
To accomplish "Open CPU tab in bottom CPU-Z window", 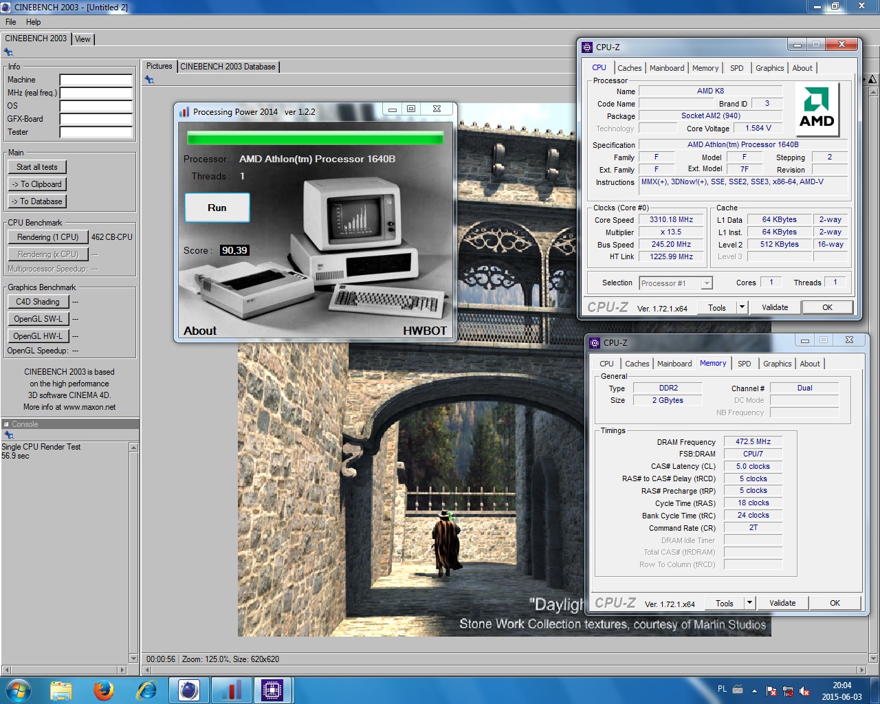I will 606,364.
